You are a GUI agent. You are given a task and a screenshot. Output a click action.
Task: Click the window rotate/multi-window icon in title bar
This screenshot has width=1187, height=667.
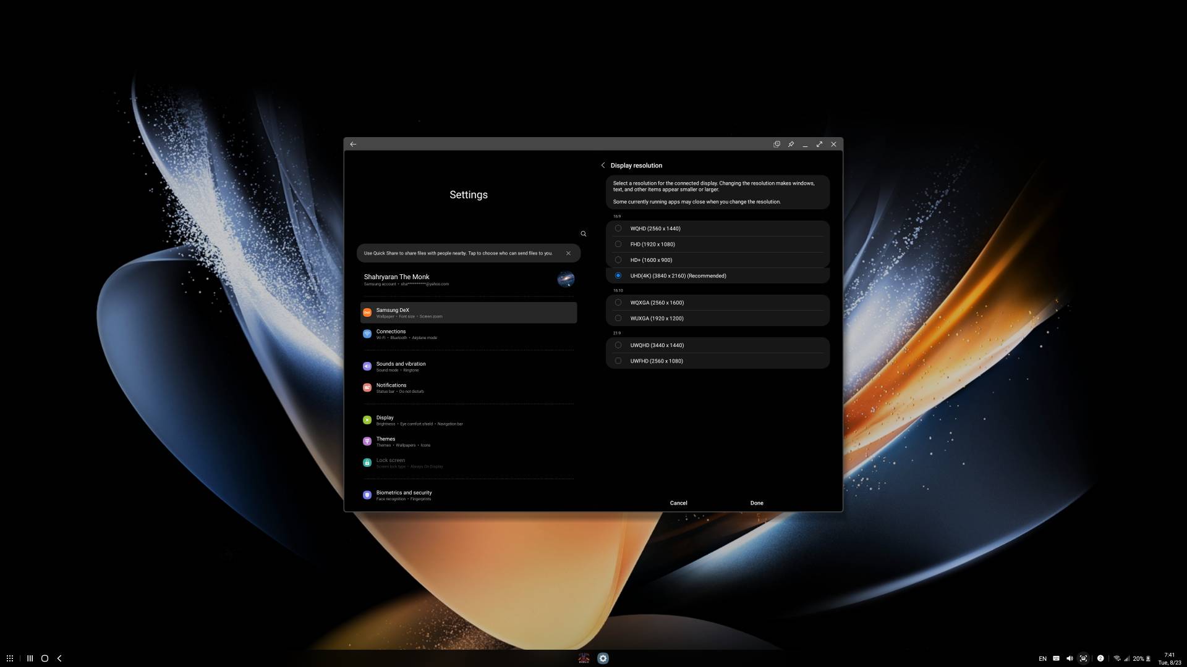tap(776, 145)
